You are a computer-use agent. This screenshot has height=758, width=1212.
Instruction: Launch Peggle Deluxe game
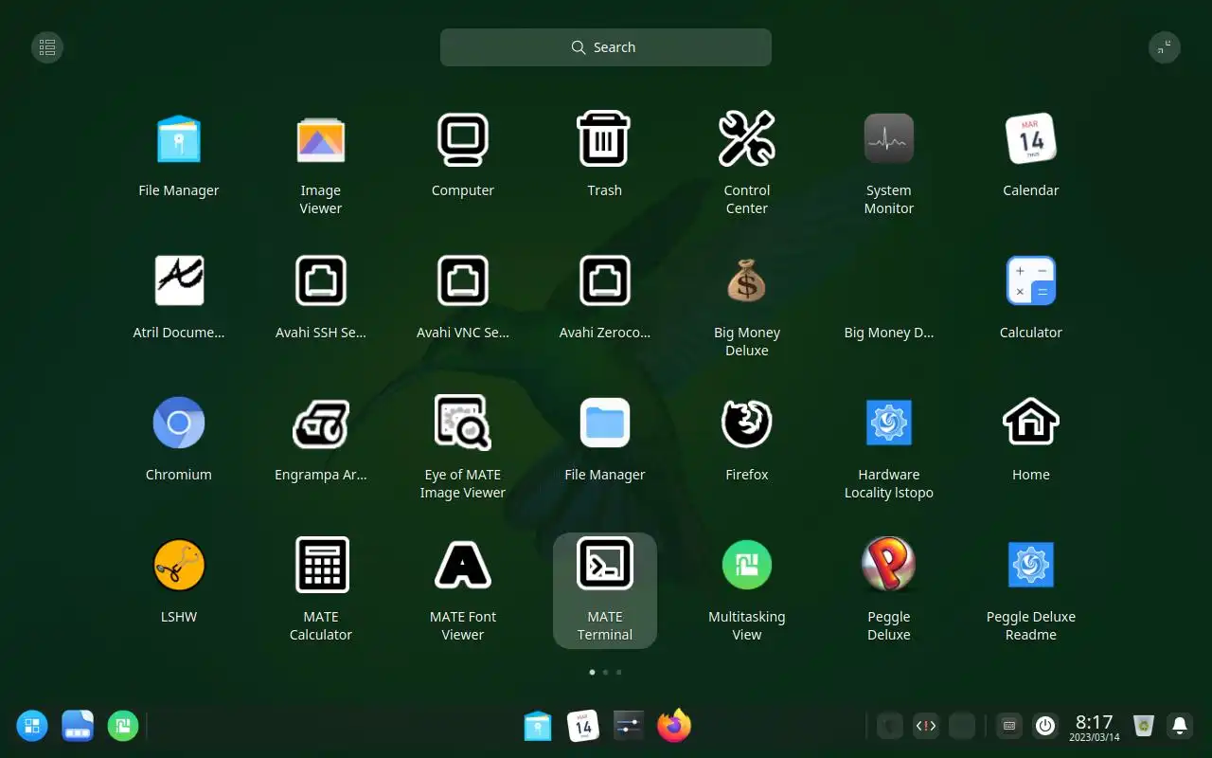[889, 566]
